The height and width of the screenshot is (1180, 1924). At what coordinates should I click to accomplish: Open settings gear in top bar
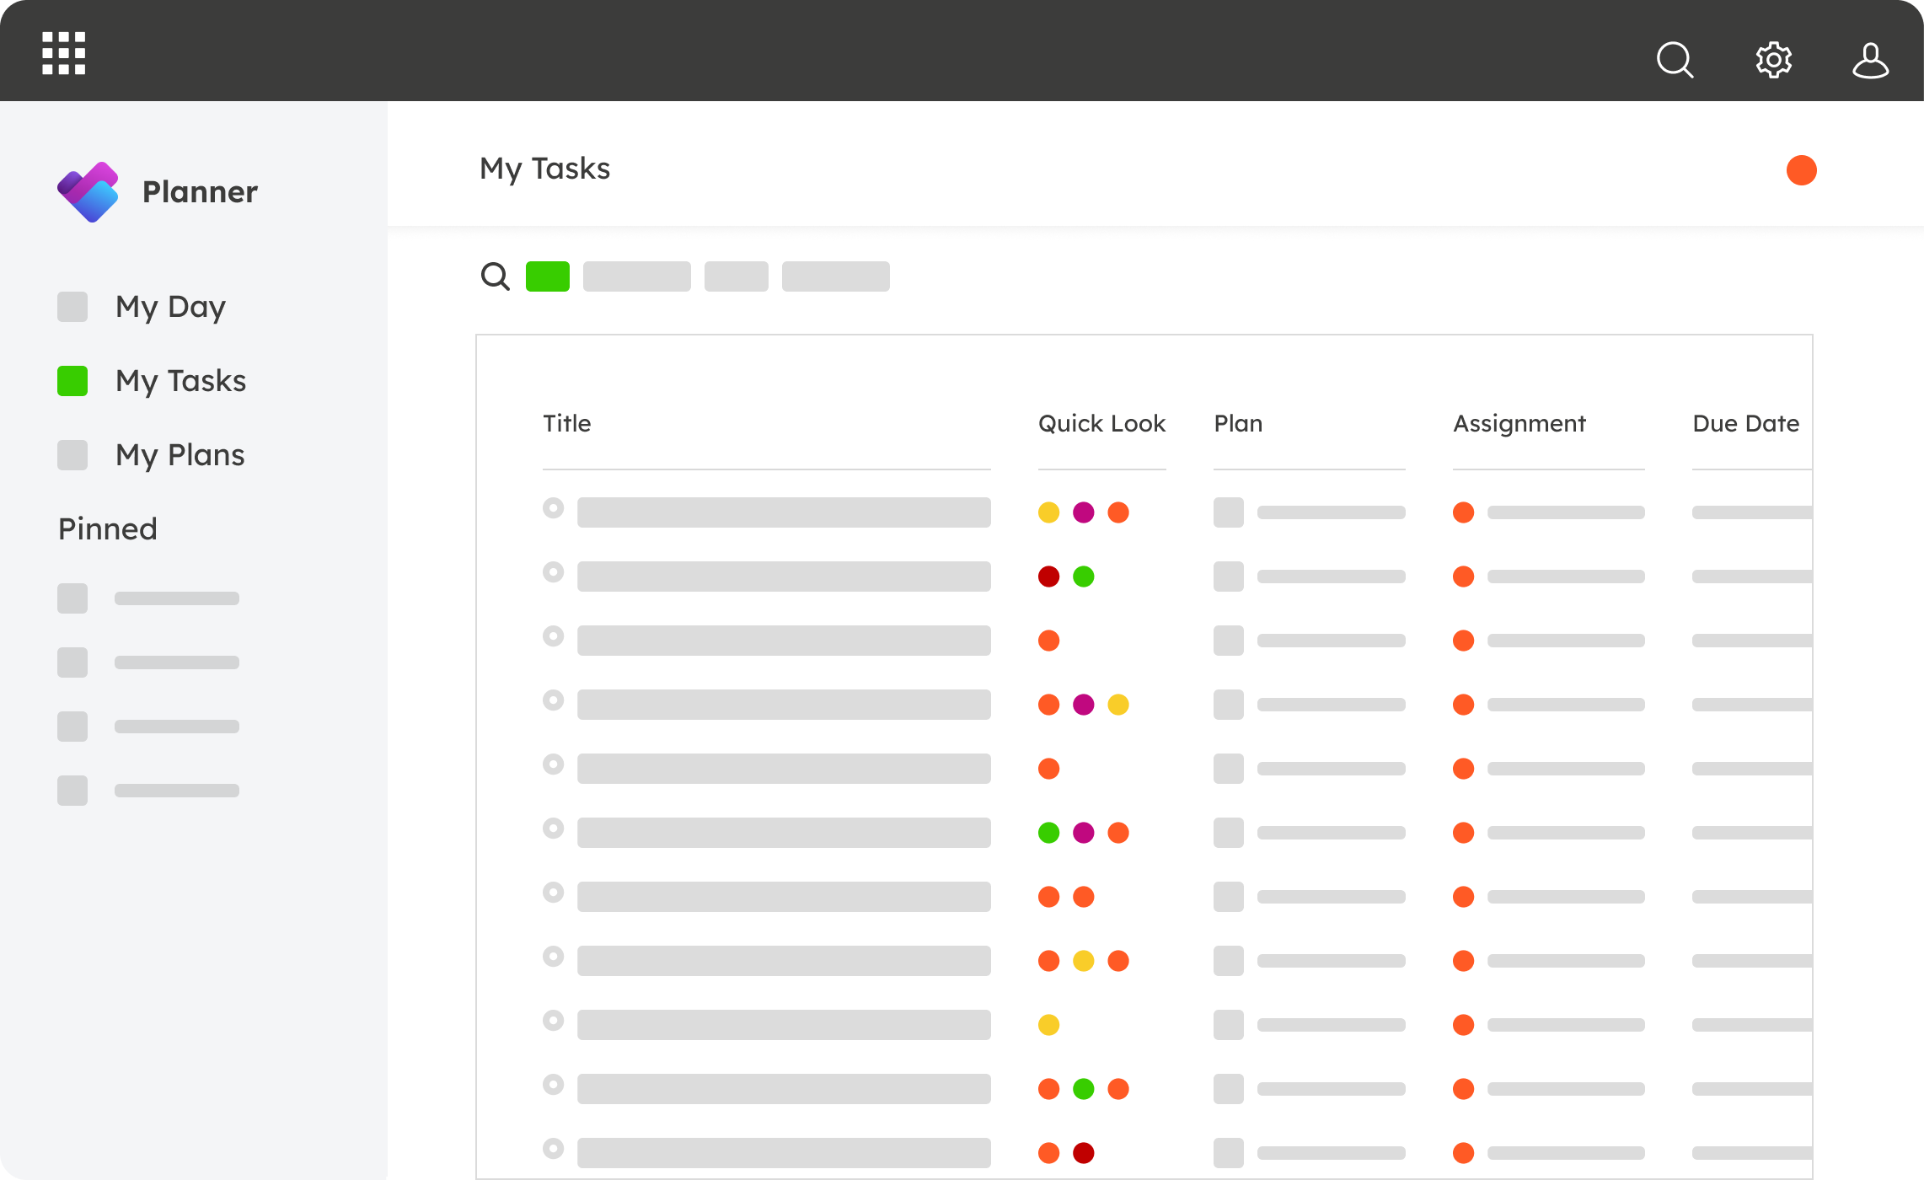coord(1773,60)
